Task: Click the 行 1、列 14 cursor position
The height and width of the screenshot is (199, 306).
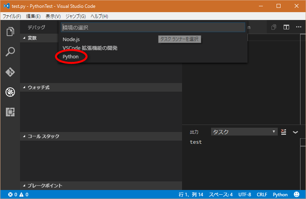Action: pos(191,195)
